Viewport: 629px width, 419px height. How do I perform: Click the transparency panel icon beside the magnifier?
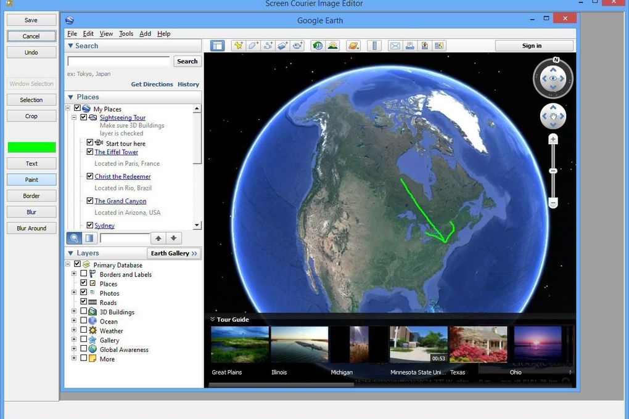coord(89,238)
